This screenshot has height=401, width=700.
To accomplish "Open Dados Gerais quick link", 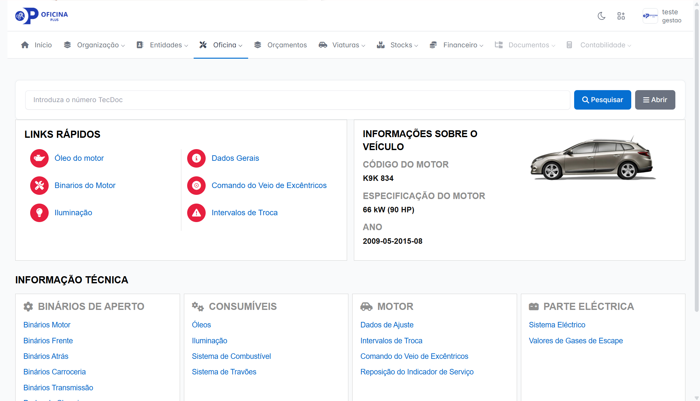I will 235,158.
